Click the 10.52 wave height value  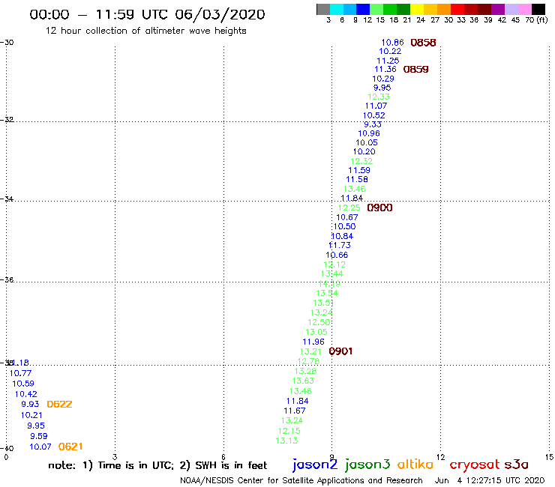coord(374,115)
